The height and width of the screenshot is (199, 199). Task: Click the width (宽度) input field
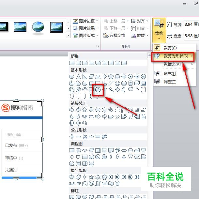pos(191,36)
